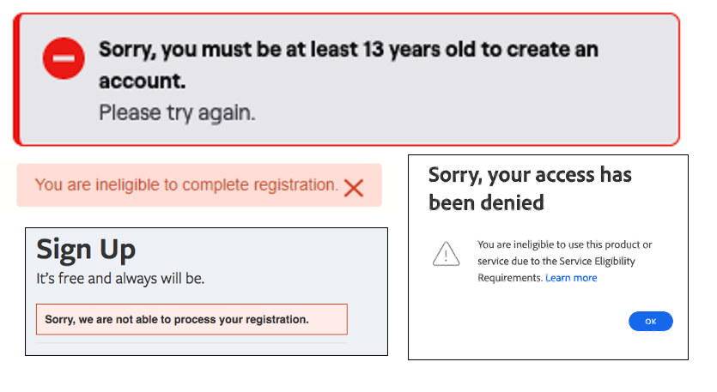The image size is (717, 392).
Task: Click the Sign Up heading
Action: coord(86,250)
